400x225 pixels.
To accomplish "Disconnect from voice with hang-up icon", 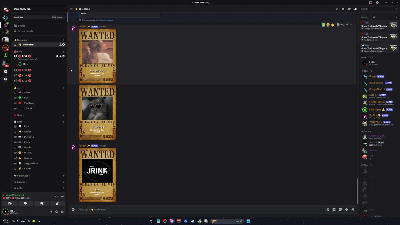I will (x=62, y=197).
